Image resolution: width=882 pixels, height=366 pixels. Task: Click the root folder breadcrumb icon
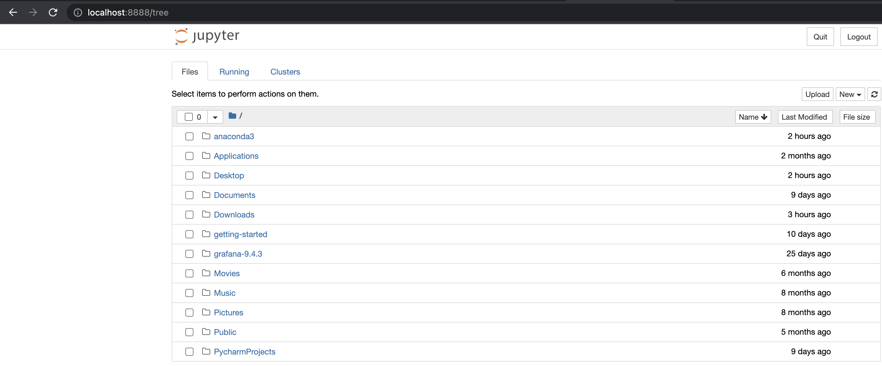point(232,116)
